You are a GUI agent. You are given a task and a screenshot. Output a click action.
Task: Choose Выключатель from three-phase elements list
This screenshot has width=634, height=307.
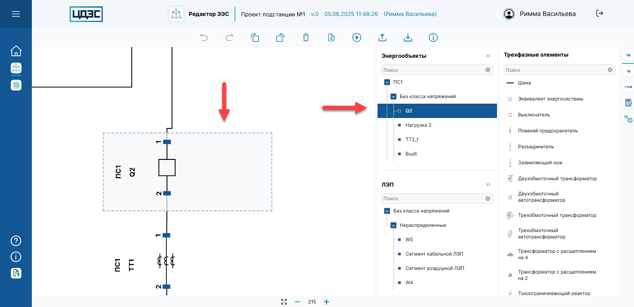tap(534, 115)
